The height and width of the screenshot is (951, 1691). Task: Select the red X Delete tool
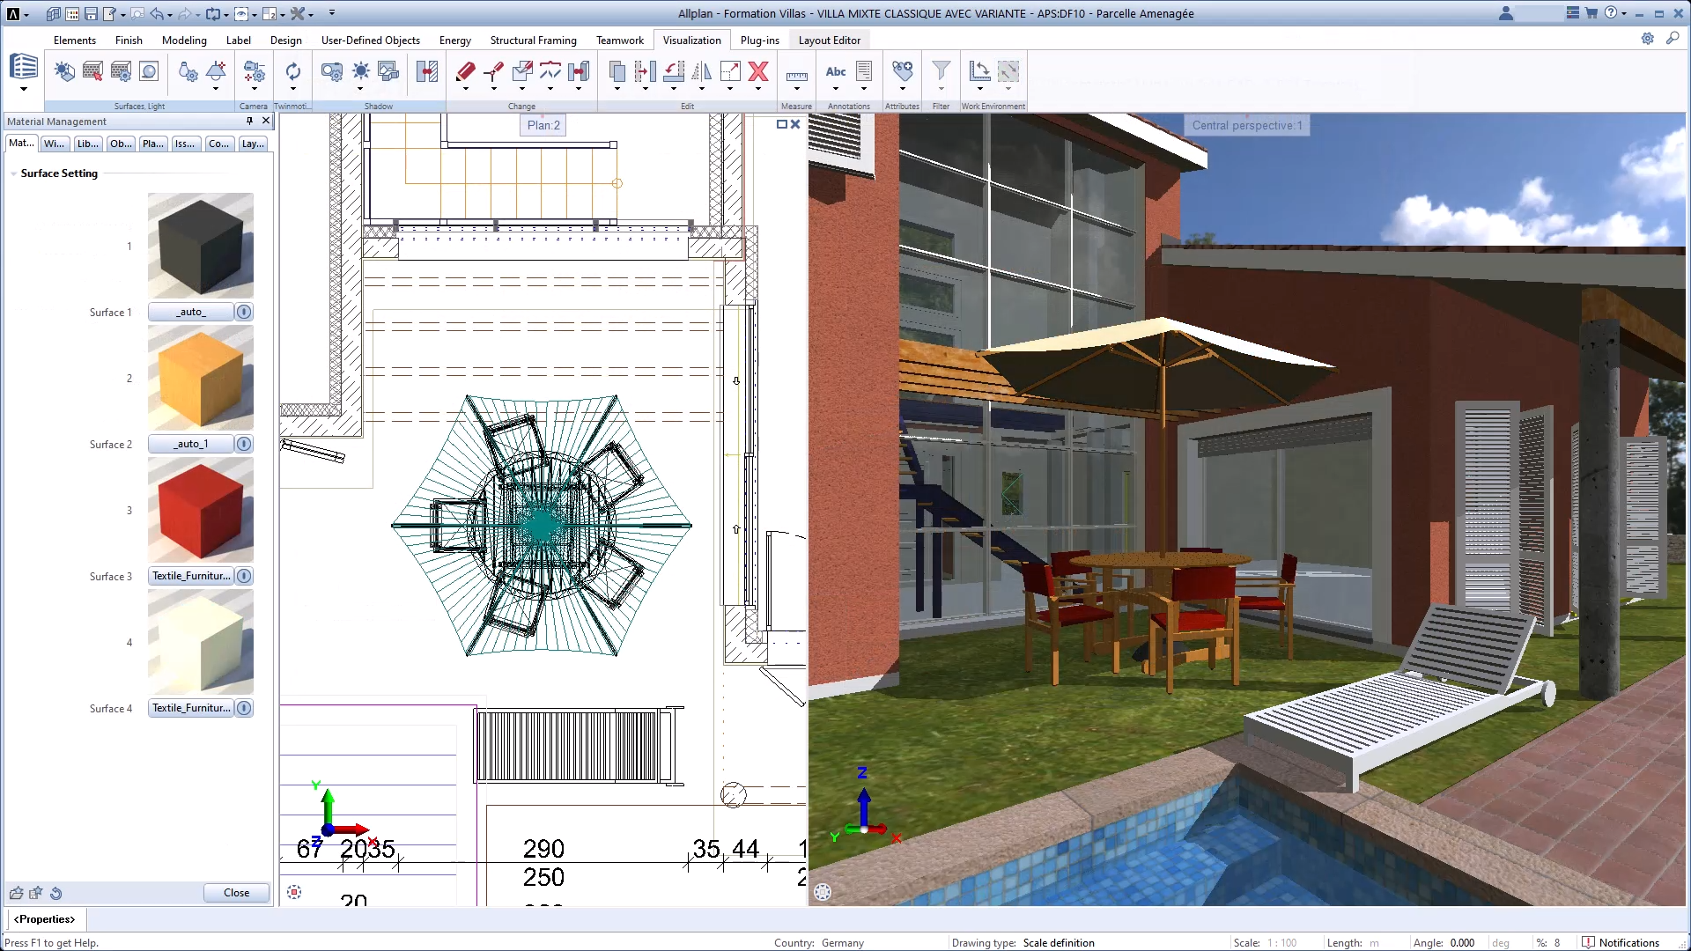pos(758,72)
